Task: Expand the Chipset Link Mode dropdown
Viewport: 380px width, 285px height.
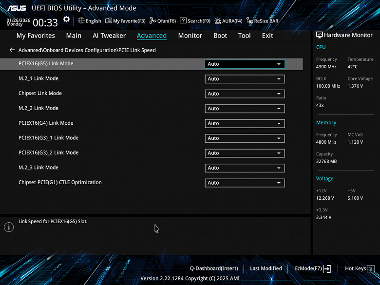Action: [x=245, y=94]
